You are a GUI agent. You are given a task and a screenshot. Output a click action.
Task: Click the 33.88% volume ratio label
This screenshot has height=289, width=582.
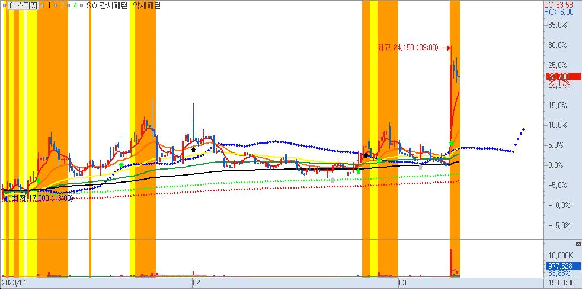559,273
